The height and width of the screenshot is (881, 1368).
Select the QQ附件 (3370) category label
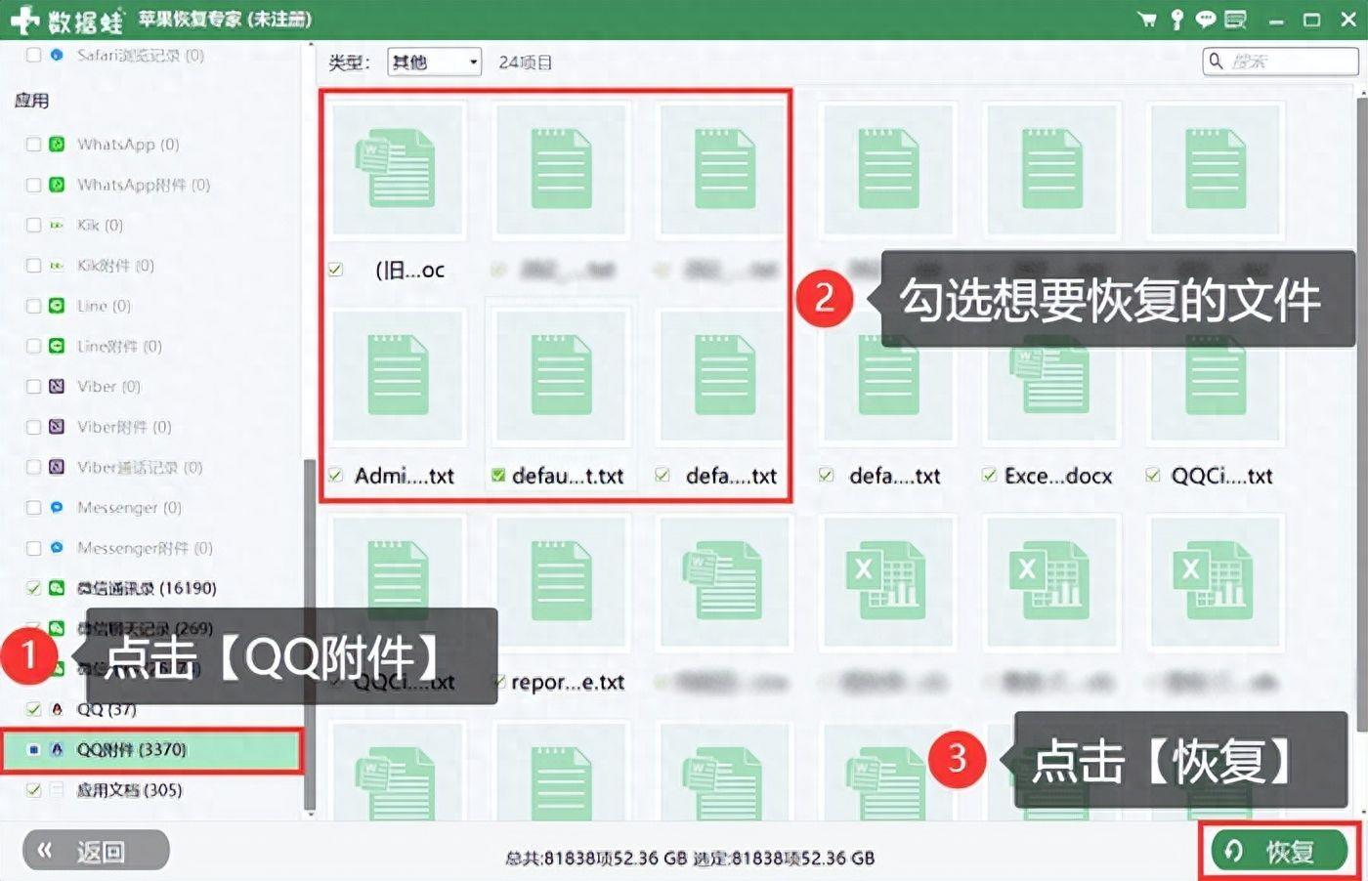(132, 749)
